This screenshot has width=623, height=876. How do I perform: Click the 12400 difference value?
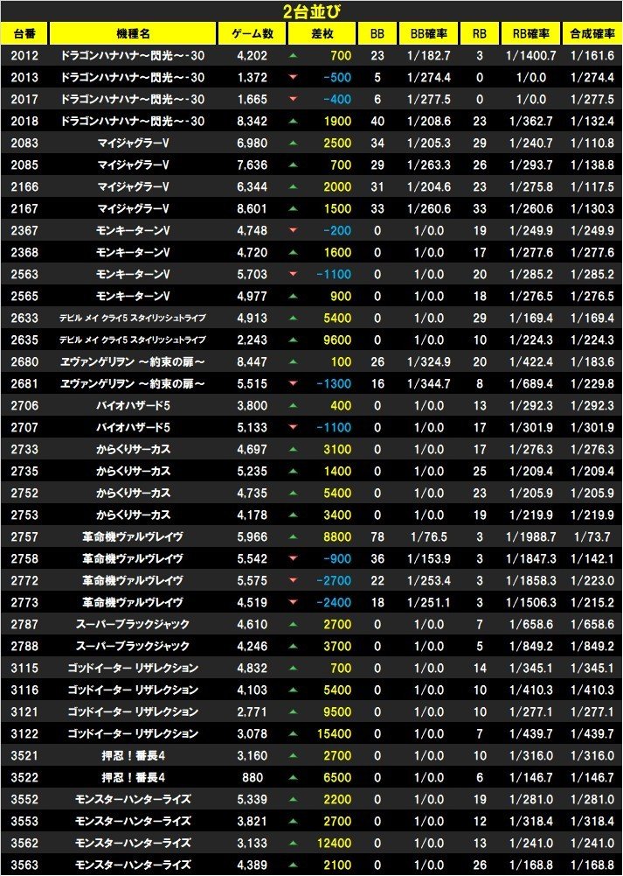point(334,843)
